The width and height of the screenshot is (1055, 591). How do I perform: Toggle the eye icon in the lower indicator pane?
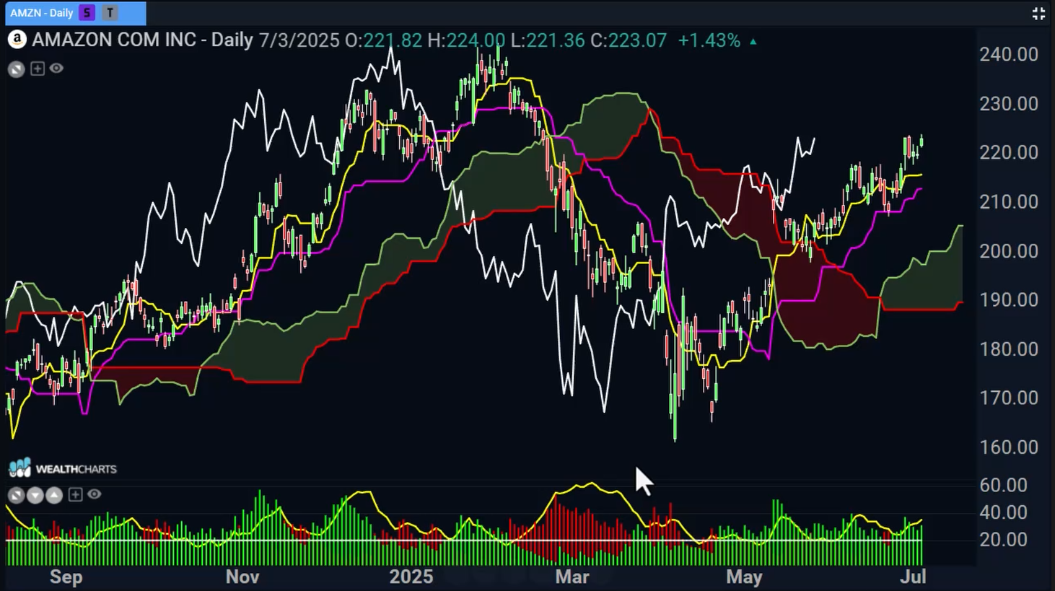94,494
